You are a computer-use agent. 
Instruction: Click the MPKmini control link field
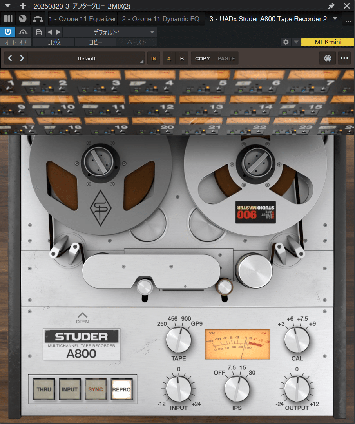point(328,42)
